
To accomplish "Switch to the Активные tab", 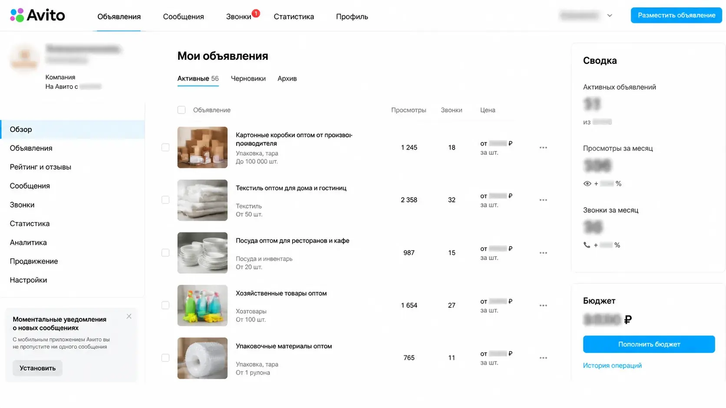I will click(198, 78).
